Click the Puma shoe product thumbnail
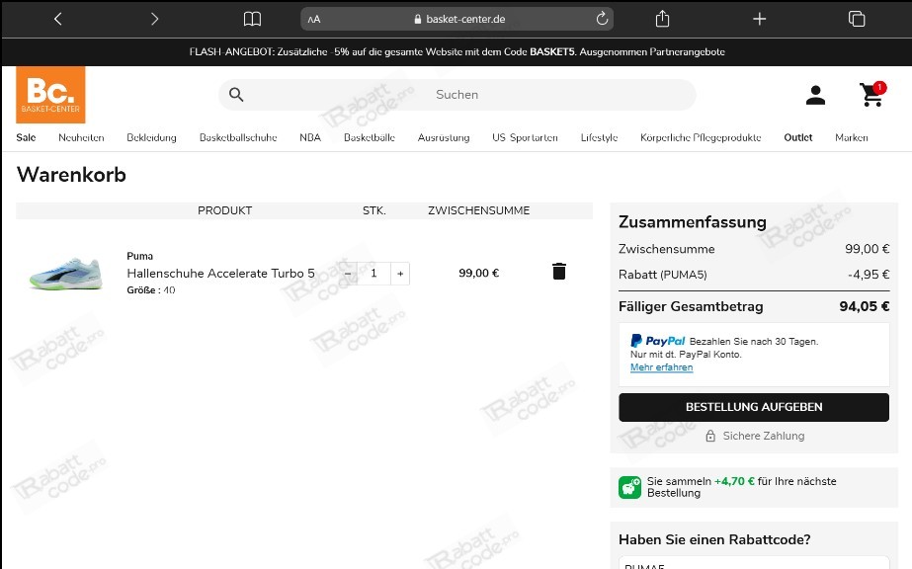 click(x=66, y=274)
